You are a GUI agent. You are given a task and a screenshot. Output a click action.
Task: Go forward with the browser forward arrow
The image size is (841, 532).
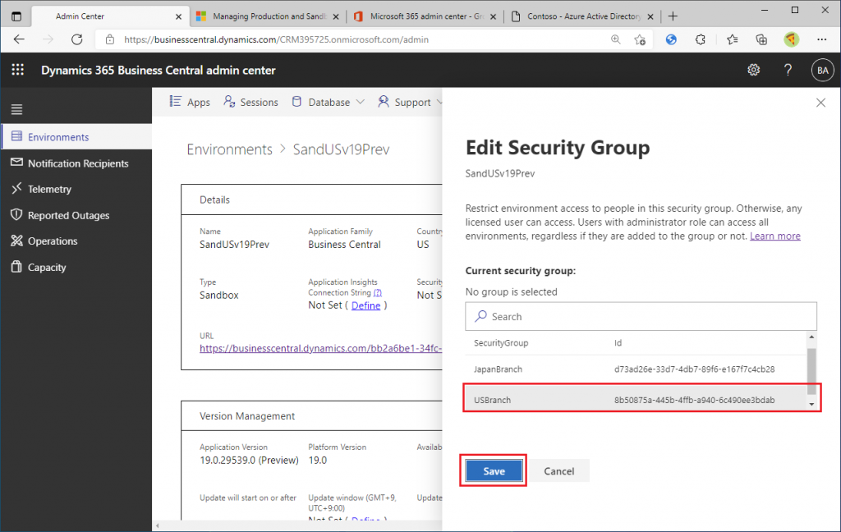tap(48, 39)
